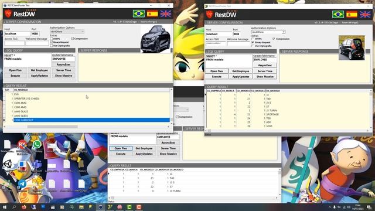
Task: Click Server Time in left window
Action: (64, 70)
